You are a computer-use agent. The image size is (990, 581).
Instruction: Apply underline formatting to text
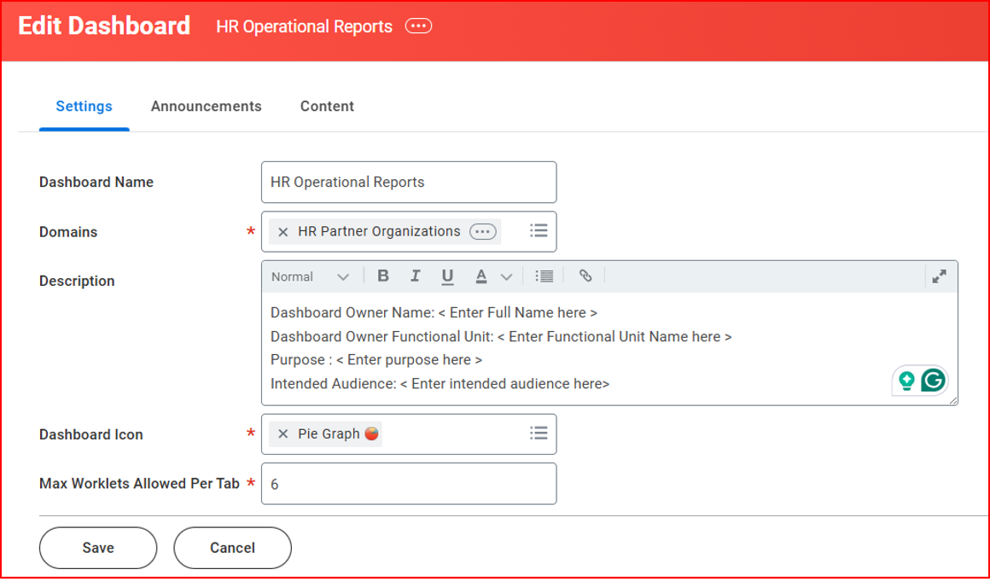(447, 276)
